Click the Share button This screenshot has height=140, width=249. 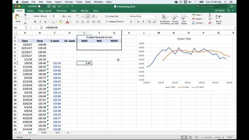(220, 10)
